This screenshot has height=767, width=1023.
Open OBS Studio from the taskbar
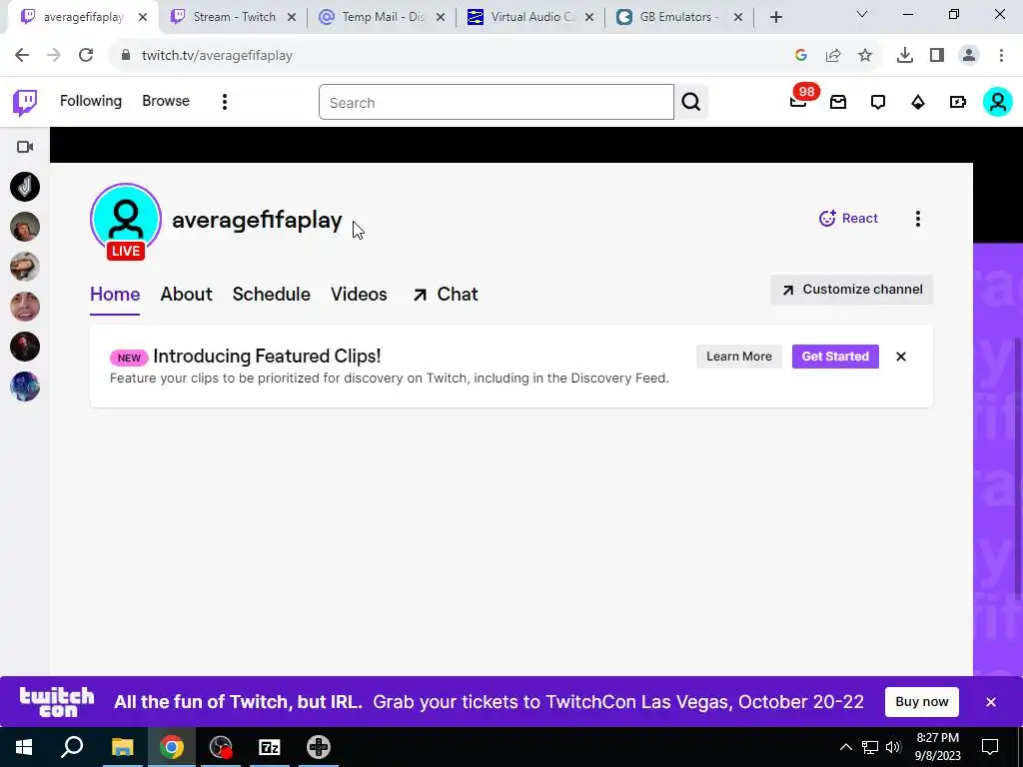(x=221, y=747)
